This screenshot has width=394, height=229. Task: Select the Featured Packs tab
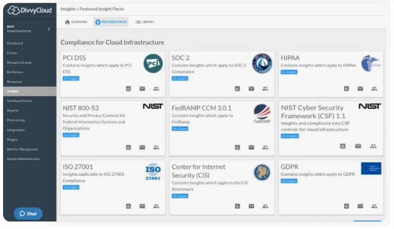(111, 22)
